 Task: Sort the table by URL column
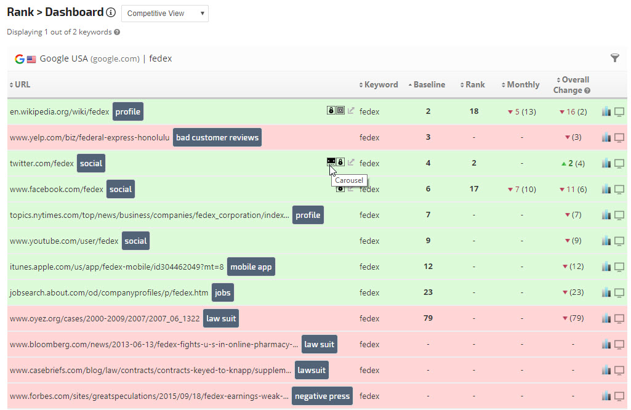pyautogui.click(x=22, y=85)
